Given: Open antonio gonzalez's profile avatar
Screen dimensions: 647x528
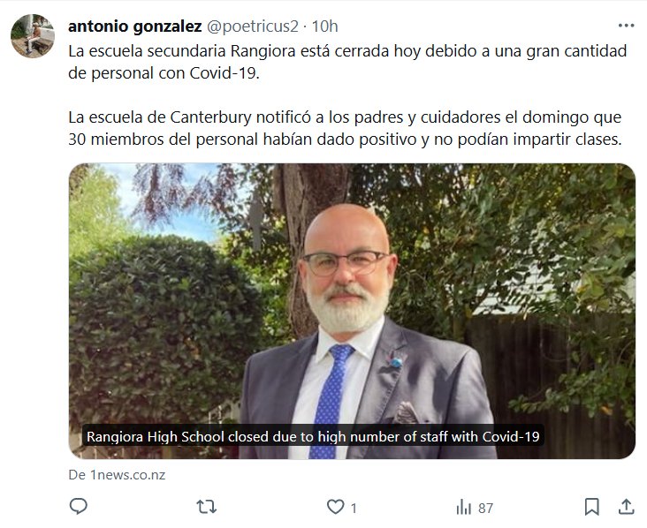Looking at the screenshot, I should point(33,36).
